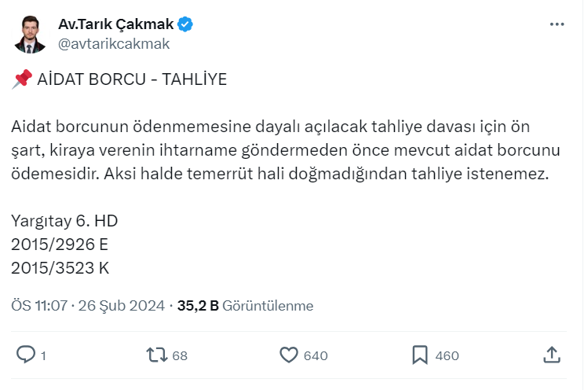
Task: Like the tweet with the heart icon
Action: click(x=289, y=355)
